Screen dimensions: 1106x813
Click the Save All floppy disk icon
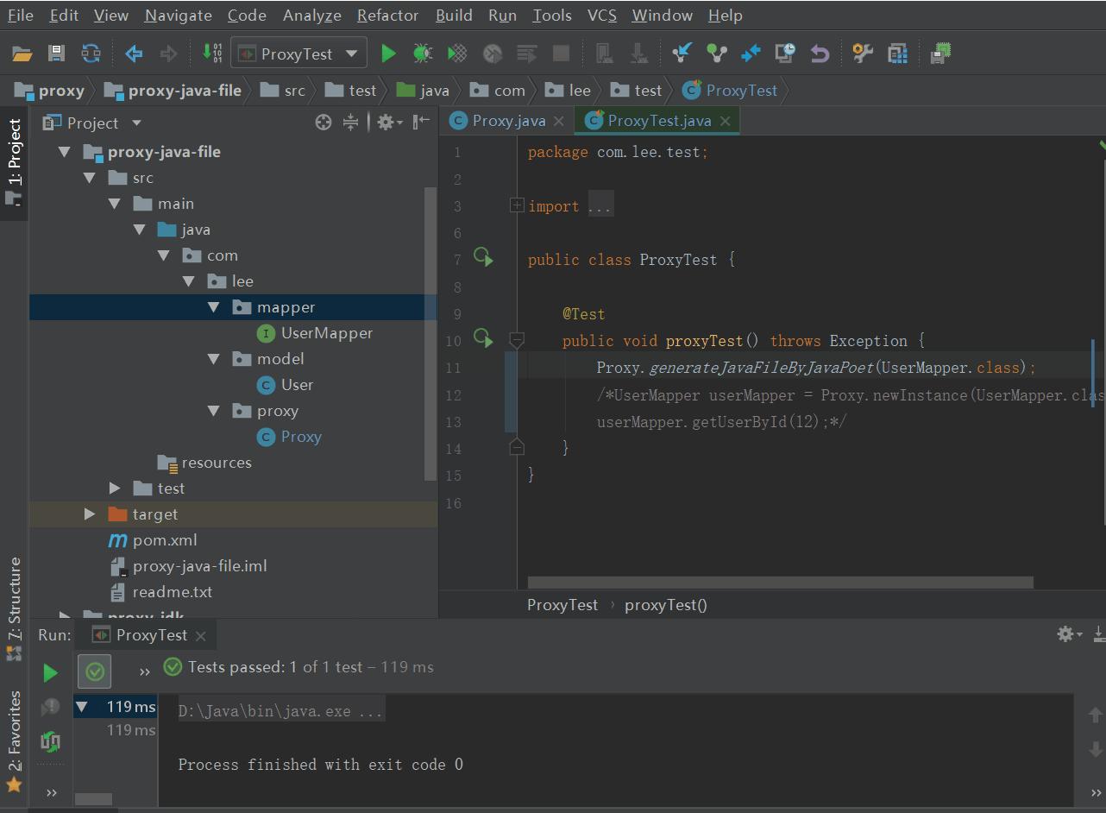pyautogui.click(x=56, y=54)
